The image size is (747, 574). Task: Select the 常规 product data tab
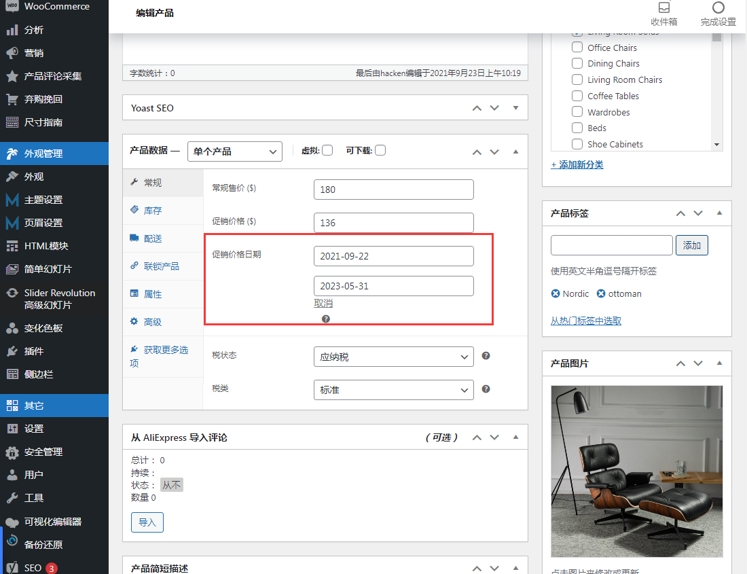[163, 183]
